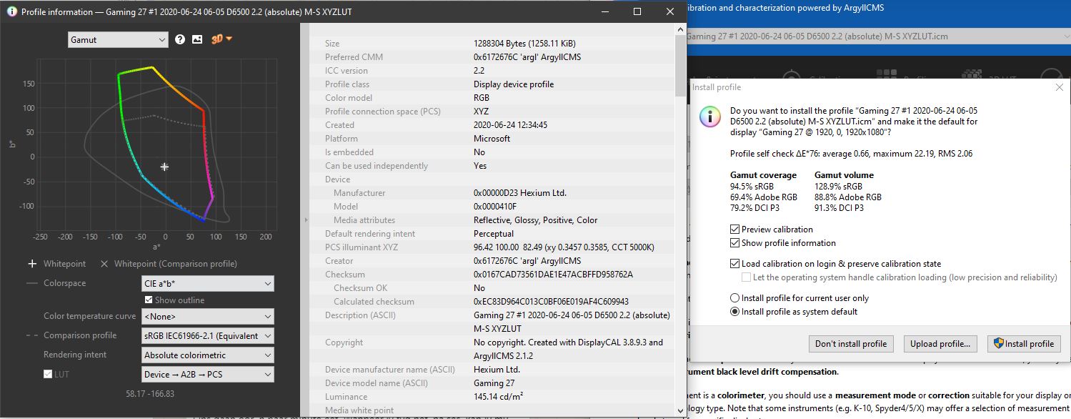Click the Profile information window title icon
1071x419 pixels.
click(x=12, y=12)
